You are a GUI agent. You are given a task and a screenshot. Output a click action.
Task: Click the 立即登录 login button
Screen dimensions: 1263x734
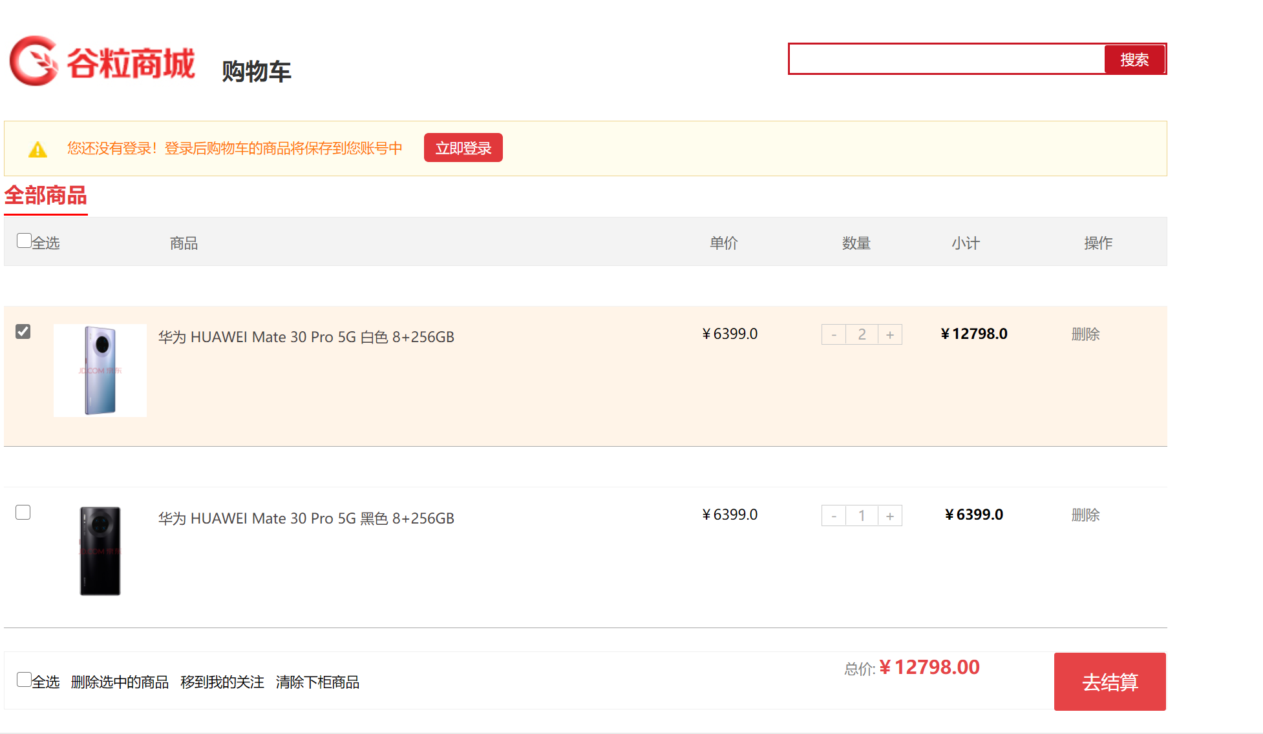tap(463, 148)
